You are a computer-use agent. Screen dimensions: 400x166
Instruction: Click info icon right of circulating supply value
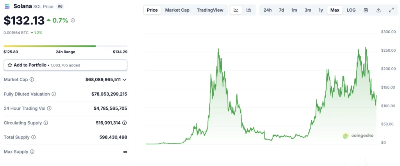[125, 123]
